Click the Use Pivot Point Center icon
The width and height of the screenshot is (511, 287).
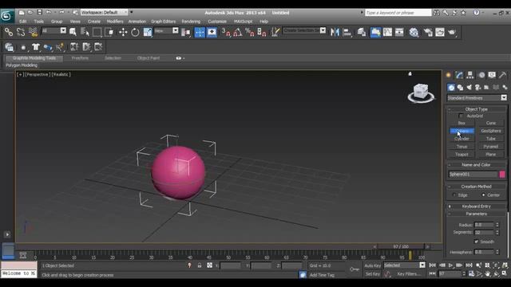pyautogui.click(x=186, y=32)
